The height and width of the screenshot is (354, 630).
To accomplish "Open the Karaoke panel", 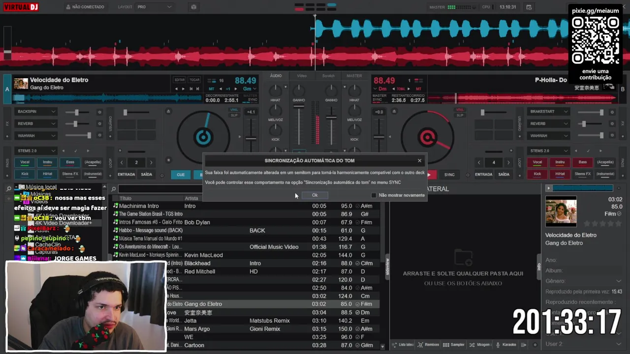I will [x=506, y=345].
